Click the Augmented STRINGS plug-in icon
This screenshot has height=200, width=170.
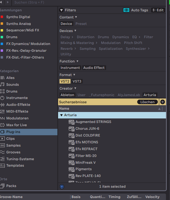point(71,122)
